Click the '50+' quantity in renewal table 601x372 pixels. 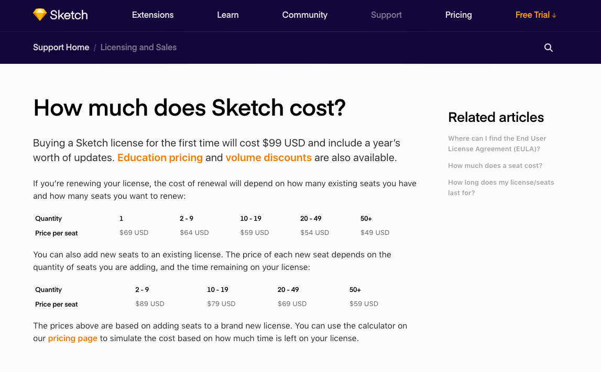coord(366,219)
